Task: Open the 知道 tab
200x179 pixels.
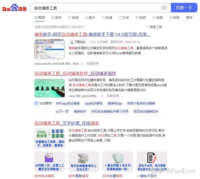Action: click(107, 17)
